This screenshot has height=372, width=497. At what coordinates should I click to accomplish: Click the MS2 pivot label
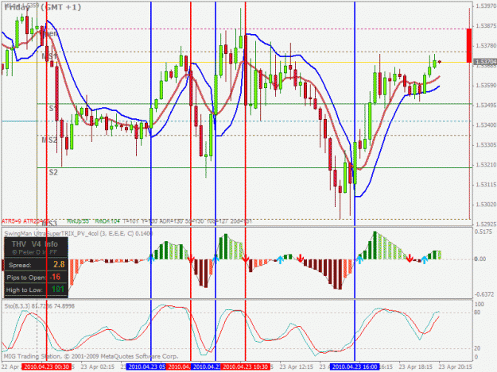(49, 140)
